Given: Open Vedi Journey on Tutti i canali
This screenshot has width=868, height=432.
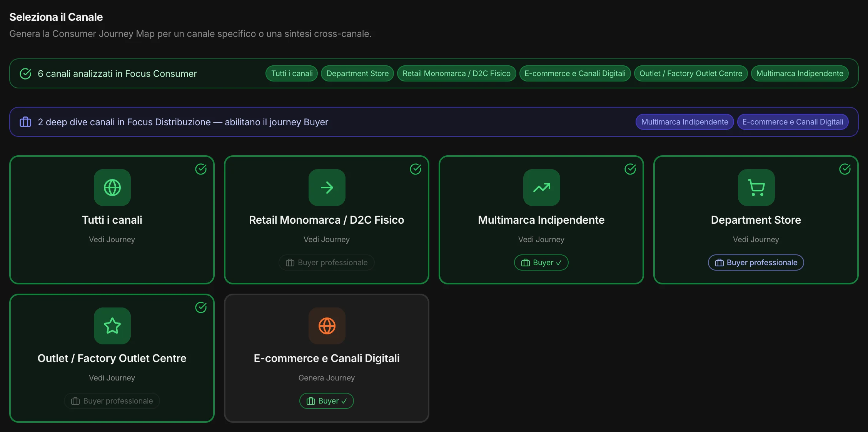Looking at the screenshot, I should pyautogui.click(x=112, y=239).
